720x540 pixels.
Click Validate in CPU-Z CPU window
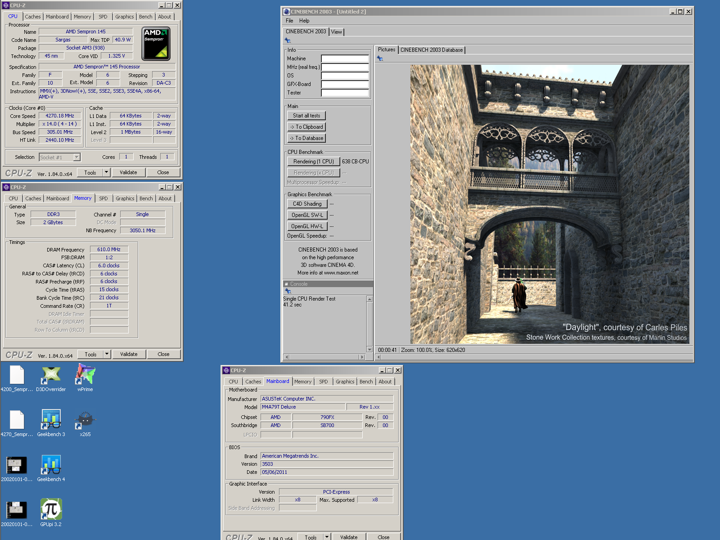point(129,172)
